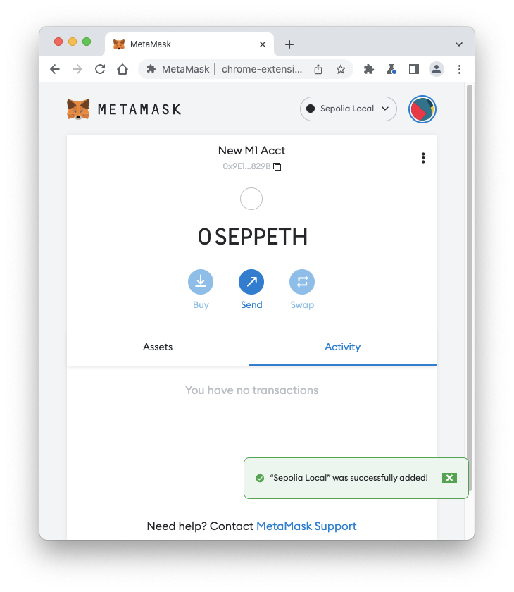Toggle the Chrome side panel

[414, 69]
